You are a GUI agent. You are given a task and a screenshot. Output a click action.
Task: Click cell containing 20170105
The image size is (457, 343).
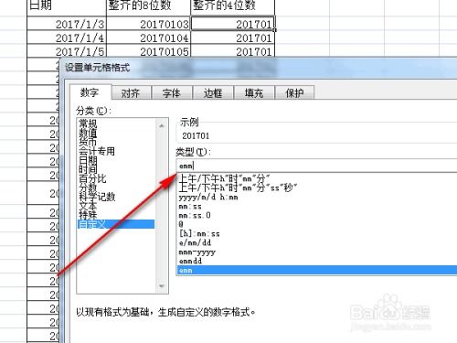pyautogui.click(x=148, y=51)
